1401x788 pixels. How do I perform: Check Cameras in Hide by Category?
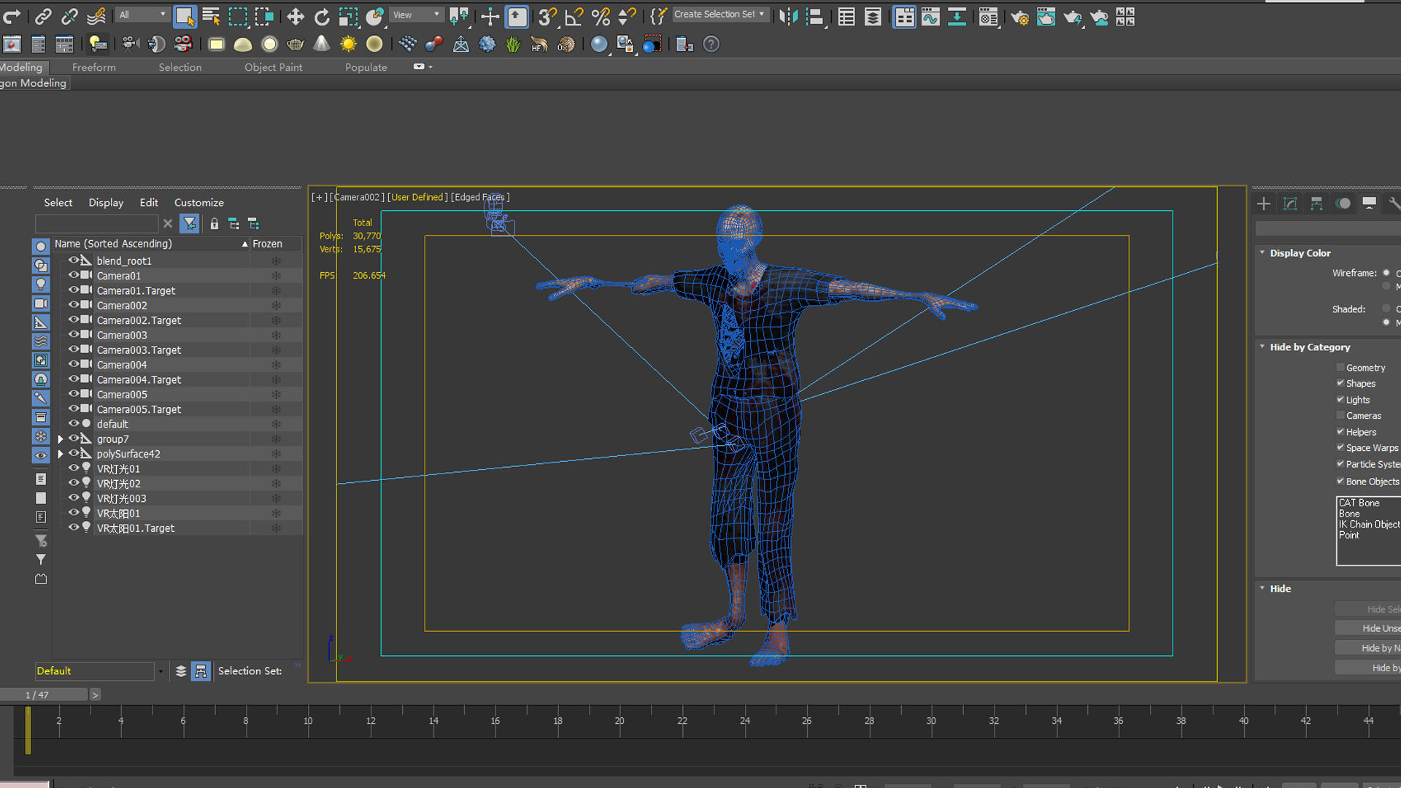[1340, 415]
